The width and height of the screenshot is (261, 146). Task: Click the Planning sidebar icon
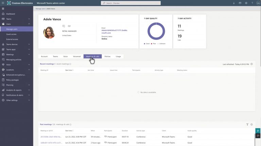(3, 85)
